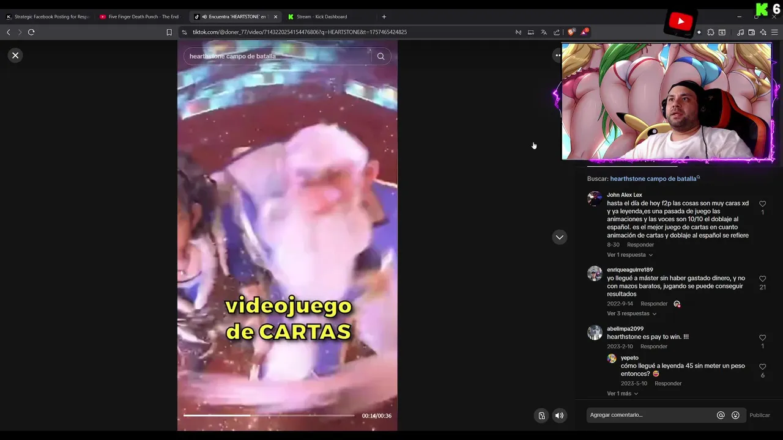Close the TikTok video viewer
Screen dimensions: 783x440
coord(15,55)
